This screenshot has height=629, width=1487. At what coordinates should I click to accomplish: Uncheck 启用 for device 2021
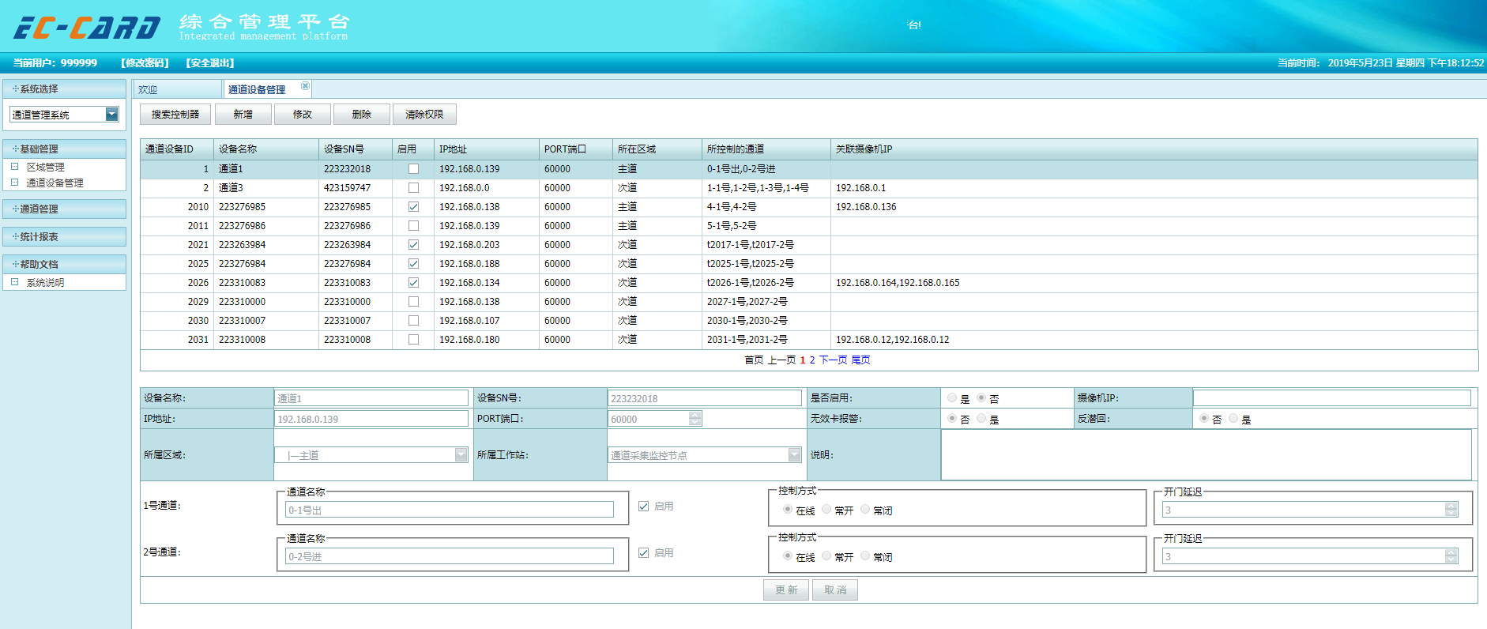tap(413, 245)
